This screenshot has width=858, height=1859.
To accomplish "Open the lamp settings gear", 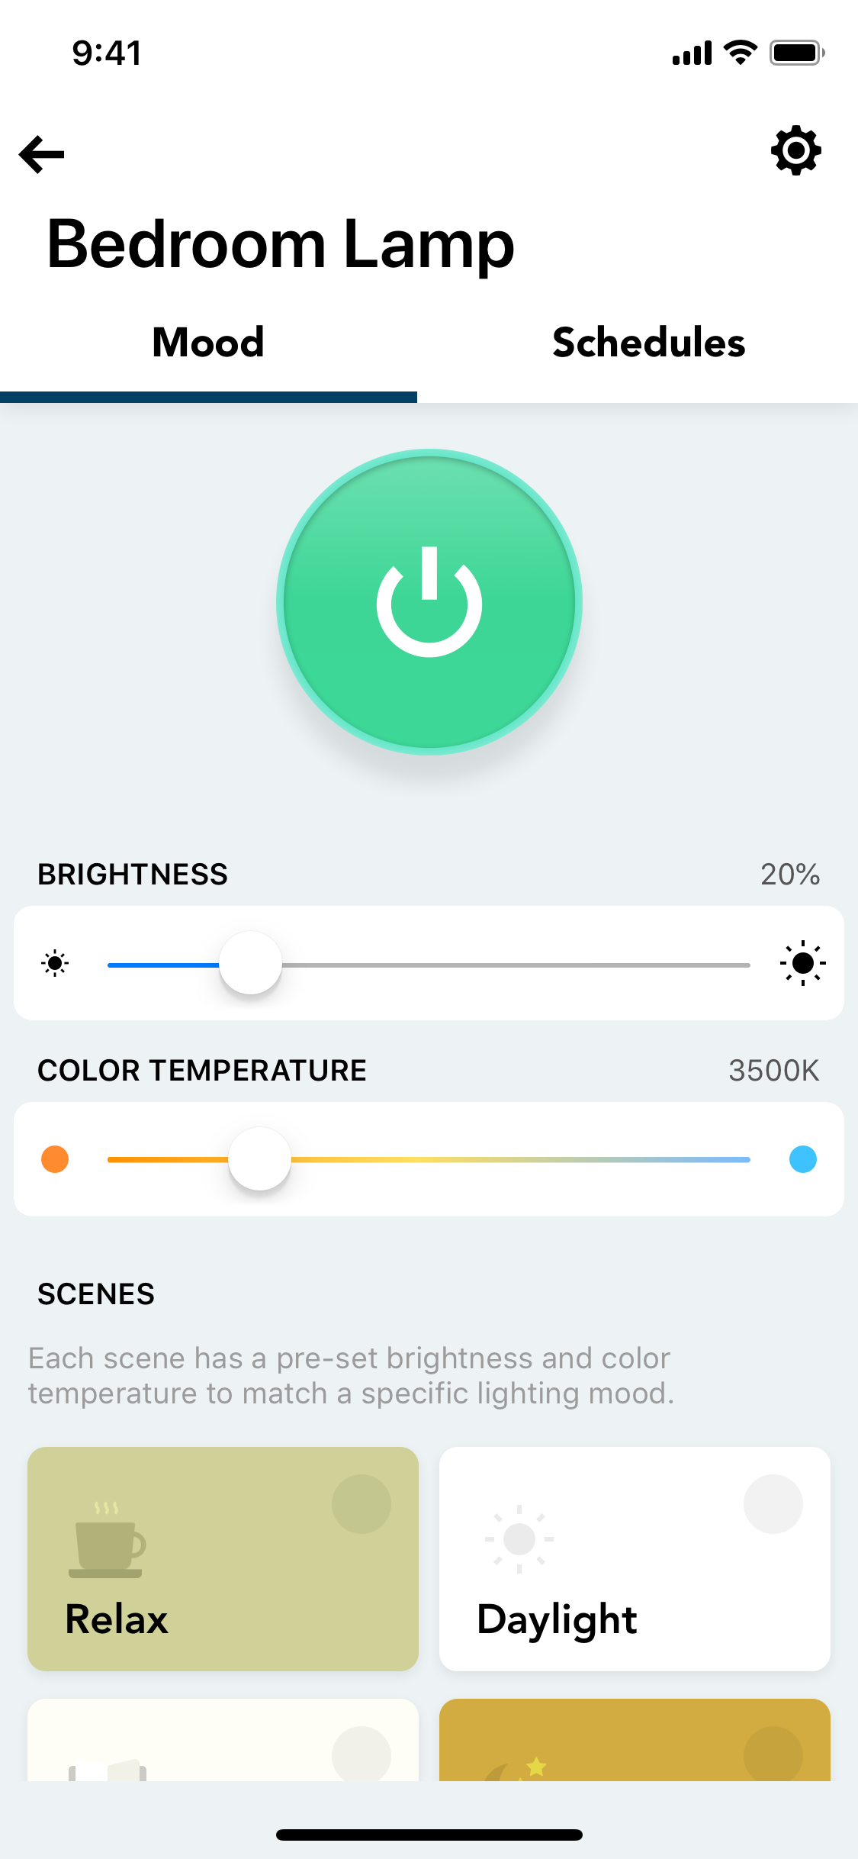I will [795, 151].
